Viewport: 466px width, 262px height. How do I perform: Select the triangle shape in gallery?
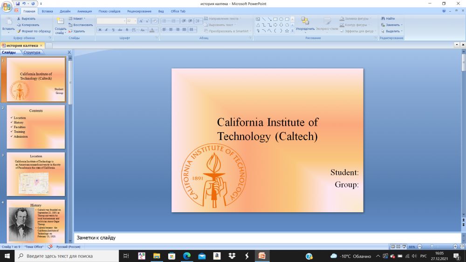258,25
